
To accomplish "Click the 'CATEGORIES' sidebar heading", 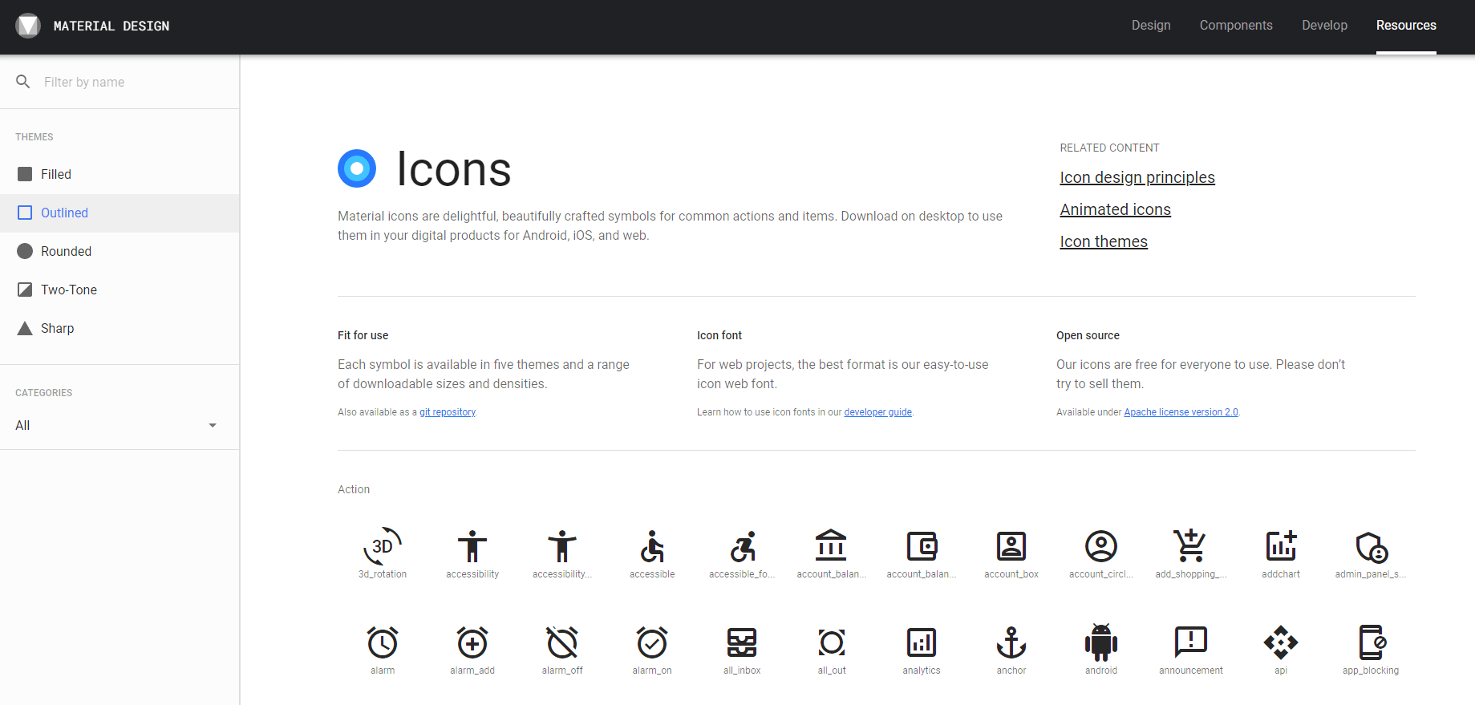I will (43, 393).
